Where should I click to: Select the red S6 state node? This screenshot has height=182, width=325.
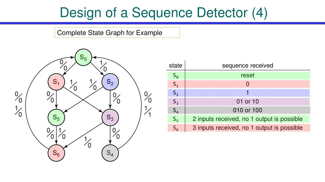tap(56, 153)
